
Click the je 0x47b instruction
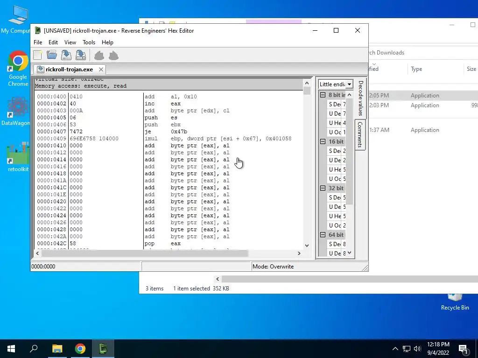click(166, 131)
